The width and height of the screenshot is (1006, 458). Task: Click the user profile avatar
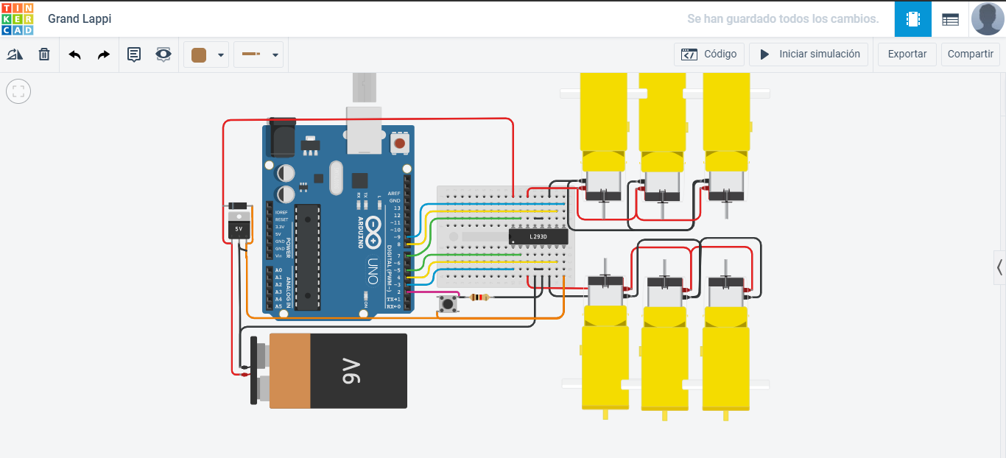pyautogui.click(x=987, y=18)
